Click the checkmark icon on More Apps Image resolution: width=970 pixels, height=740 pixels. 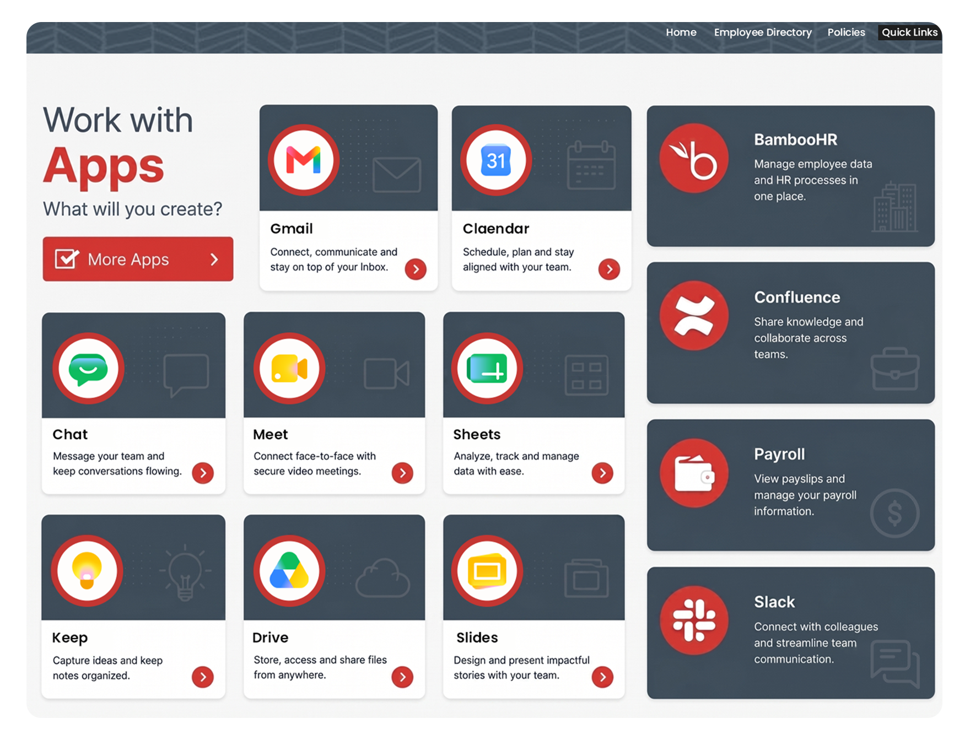[x=67, y=258]
